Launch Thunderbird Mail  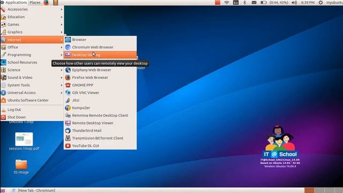tap(100, 131)
